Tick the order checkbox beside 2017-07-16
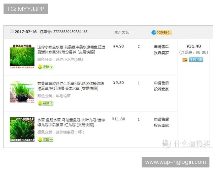This screenshot has height=171, width=213. tap(12, 31)
